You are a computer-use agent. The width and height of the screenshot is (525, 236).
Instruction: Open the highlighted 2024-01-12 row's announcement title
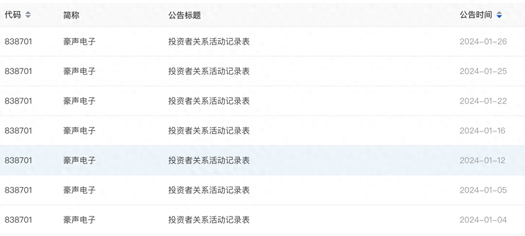(209, 161)
